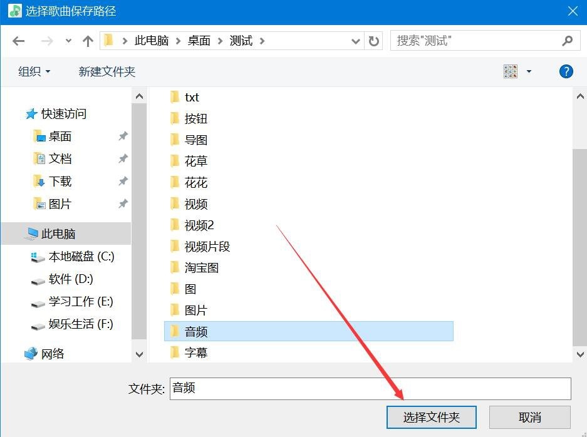Image resolution: width=587 pixels, height=437 pixels.
Task: Click the pin icon beside 文档
Action: point(123,158)
